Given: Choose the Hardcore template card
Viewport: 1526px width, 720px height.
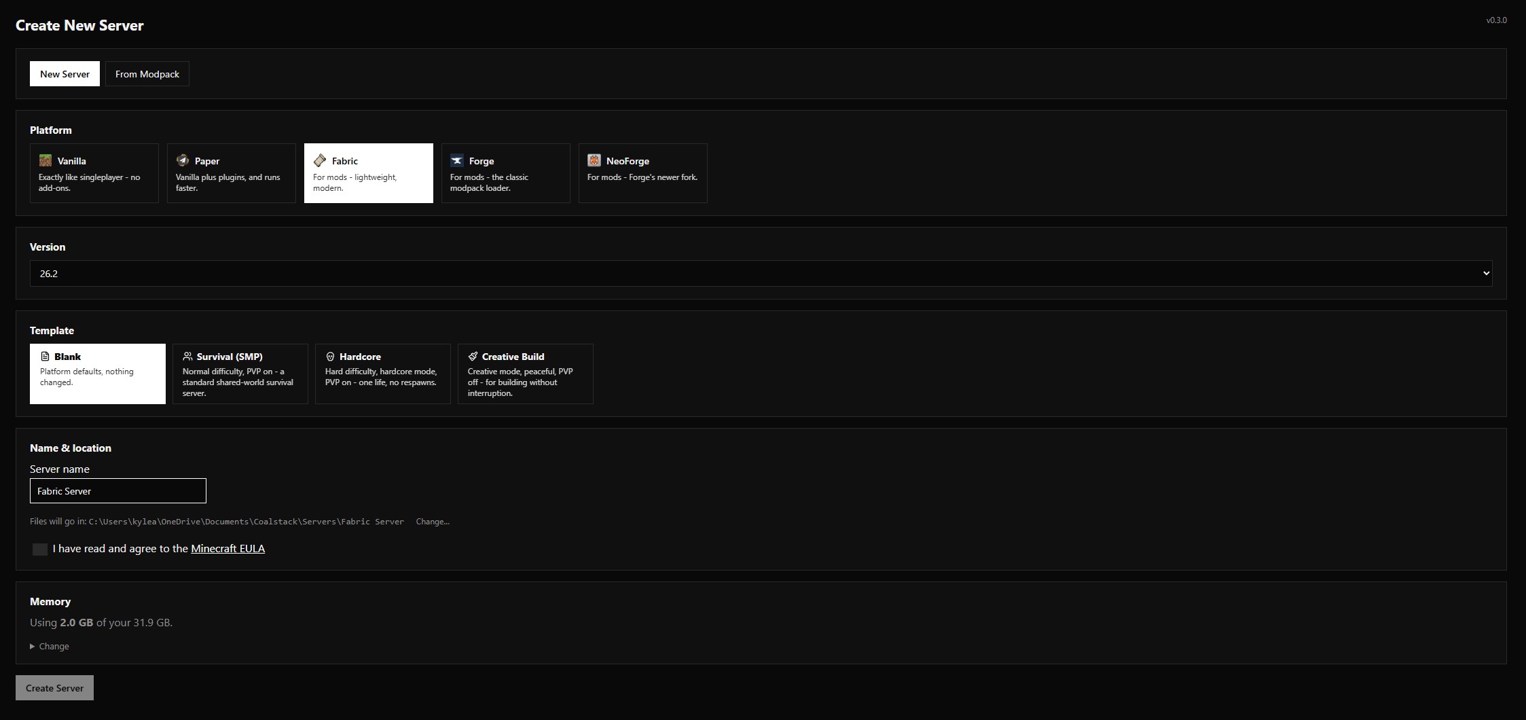Looking at the screenshot, I should coord(383,374).
